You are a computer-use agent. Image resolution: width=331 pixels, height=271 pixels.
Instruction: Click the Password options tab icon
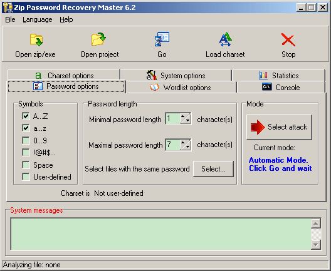pos(38,86)
